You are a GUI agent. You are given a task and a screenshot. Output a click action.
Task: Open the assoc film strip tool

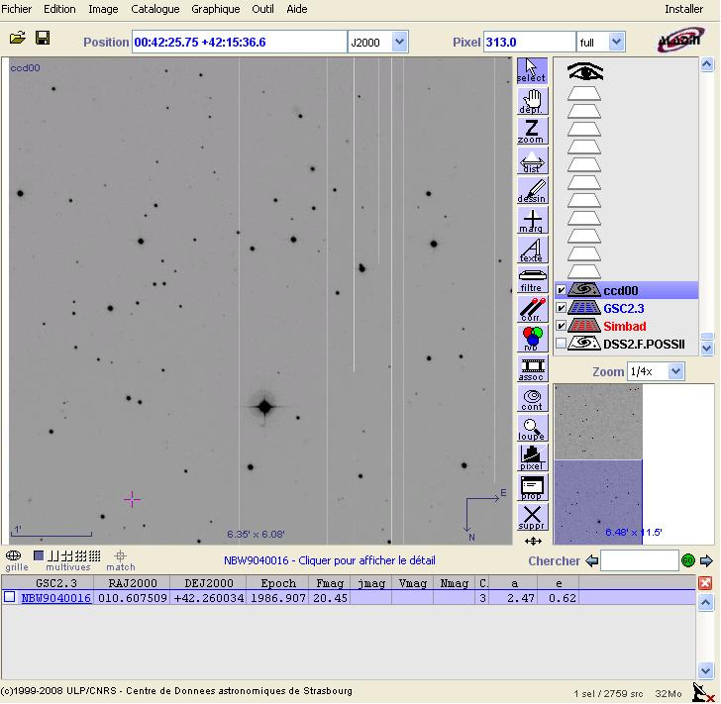coord(532,368)
